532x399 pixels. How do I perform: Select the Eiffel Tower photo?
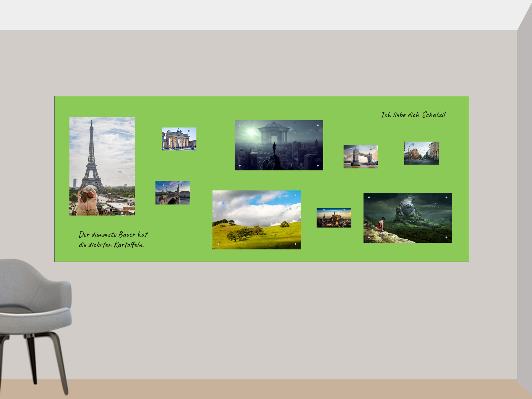[x=102, y=166]
